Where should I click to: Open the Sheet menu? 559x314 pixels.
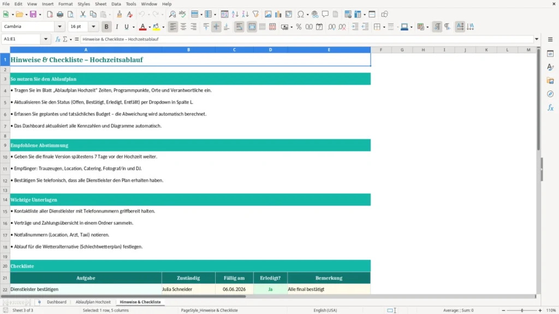[100, 4]
